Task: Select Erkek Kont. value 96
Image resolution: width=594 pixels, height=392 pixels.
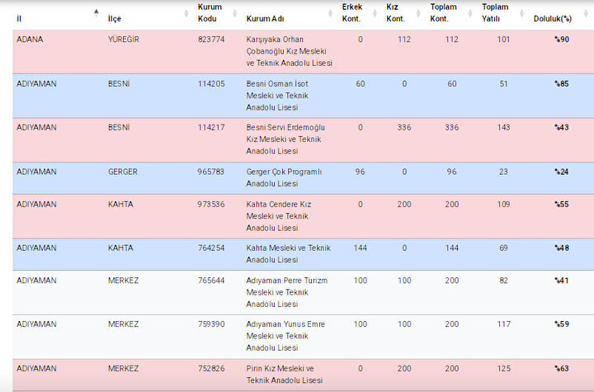Action: [x=360, y=172]
